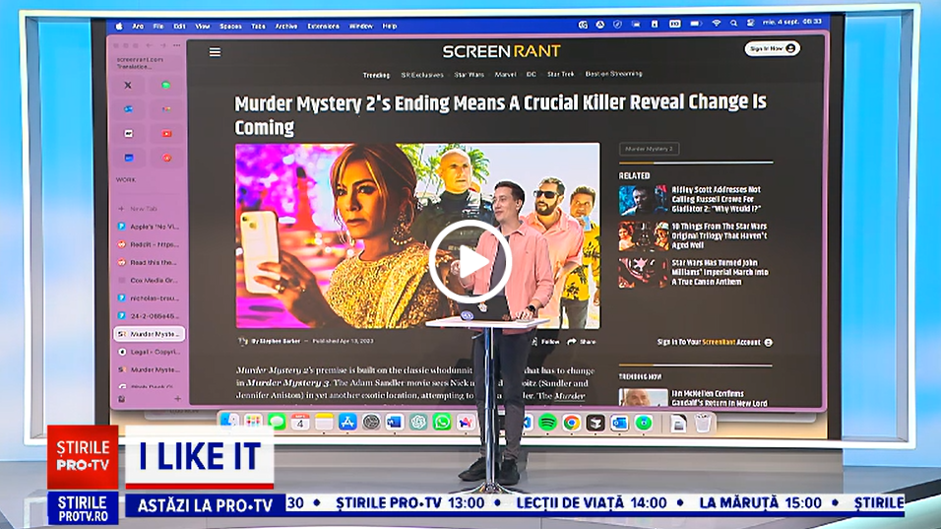
Task: Select the Star Wars navigation tab
Action: [x=470, y=74]
